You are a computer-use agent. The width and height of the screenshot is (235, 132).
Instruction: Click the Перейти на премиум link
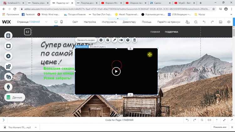pyautogui.click(x=169, y=22)
